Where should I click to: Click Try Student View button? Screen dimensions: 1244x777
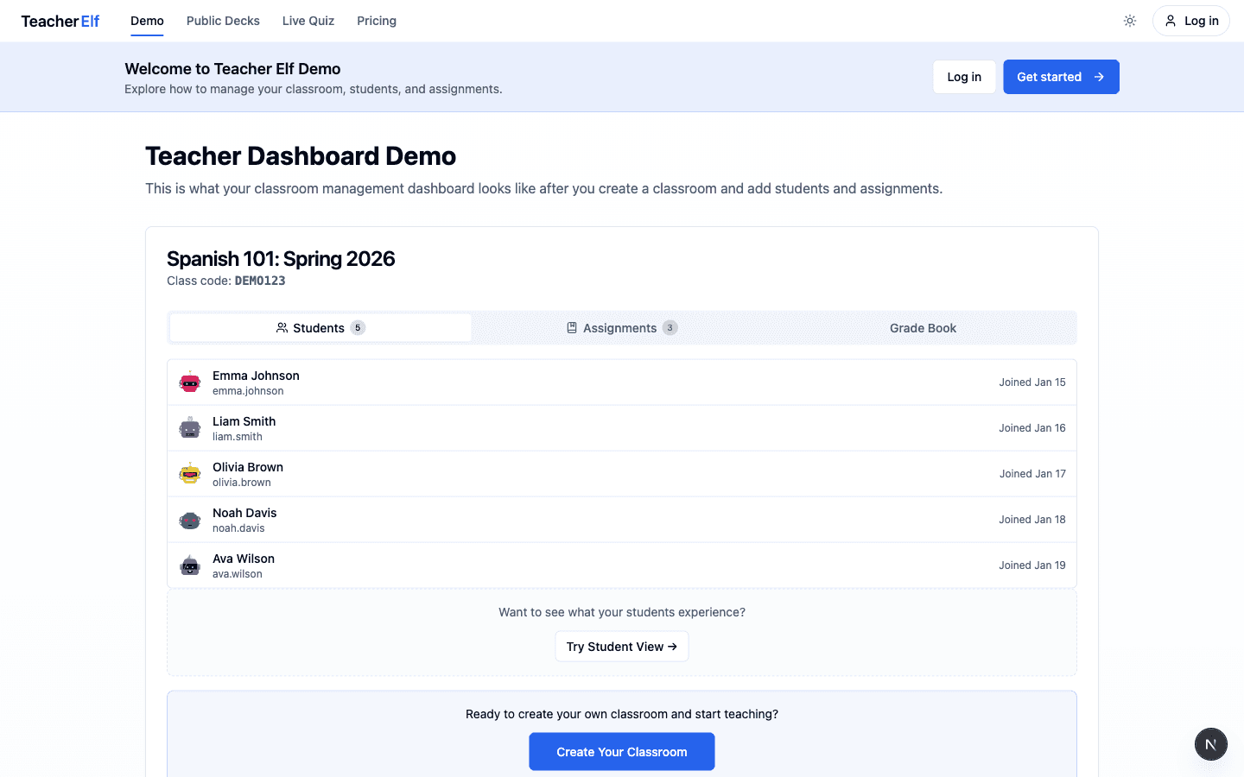(622, 647)
